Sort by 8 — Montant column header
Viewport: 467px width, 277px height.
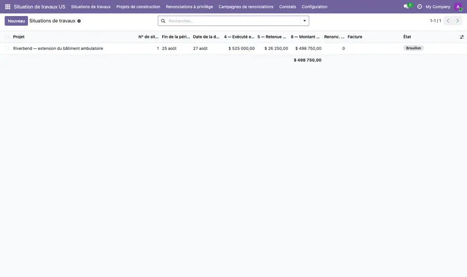click(x=305, y=37)
